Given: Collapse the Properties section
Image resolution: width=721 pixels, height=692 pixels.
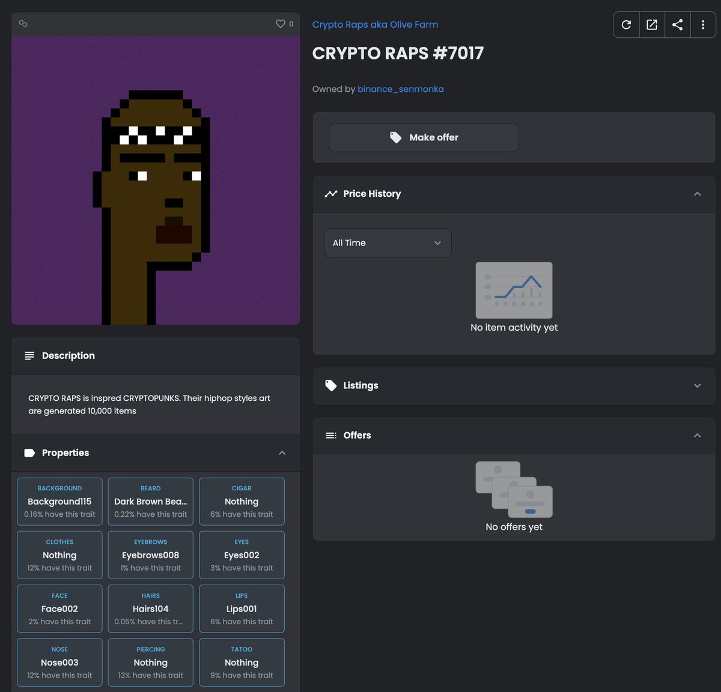Looking at the screenshot, I should point(282,453).
